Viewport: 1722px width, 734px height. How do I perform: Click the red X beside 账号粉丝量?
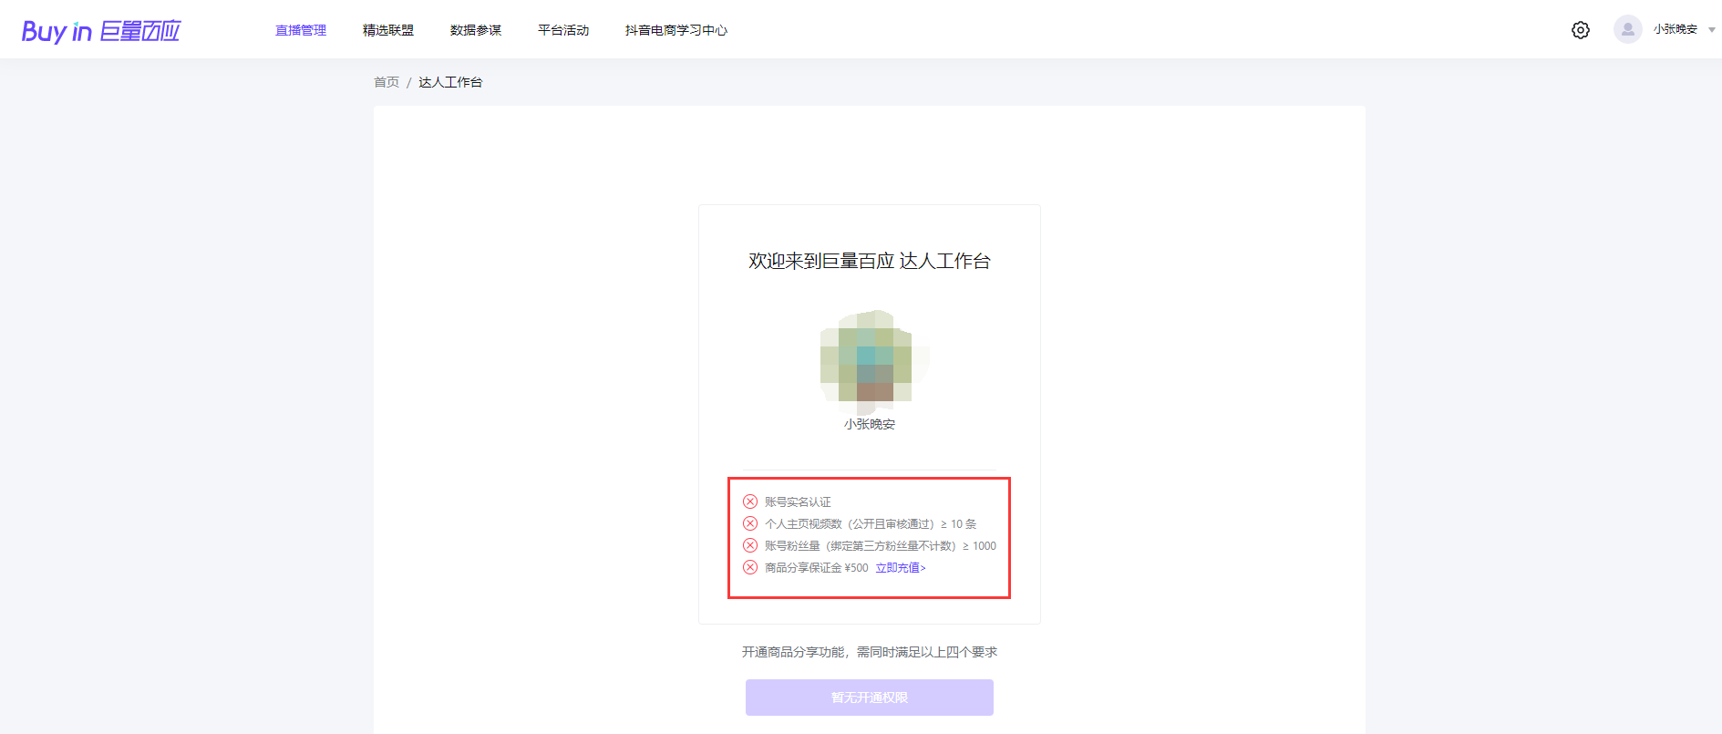click(750, 545)
